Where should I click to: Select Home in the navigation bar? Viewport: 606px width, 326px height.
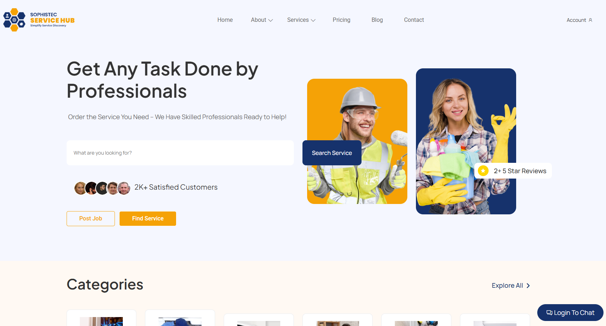click(x=225, y=20)
